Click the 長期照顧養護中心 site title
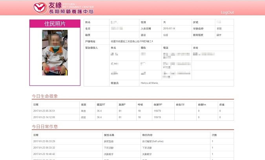 point(70,11)
